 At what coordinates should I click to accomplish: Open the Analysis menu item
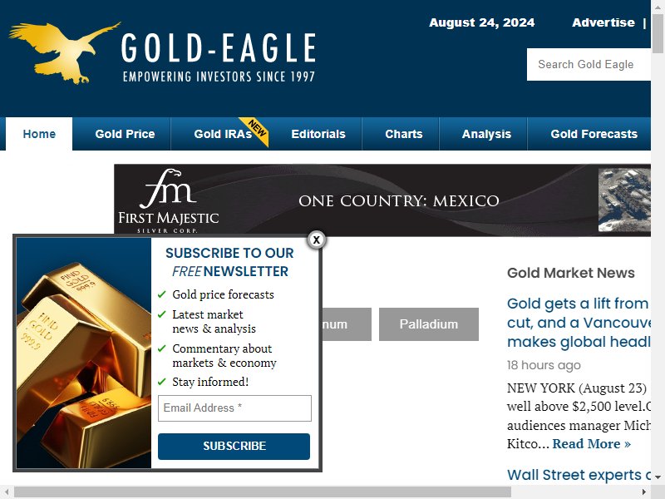[486, 134]
